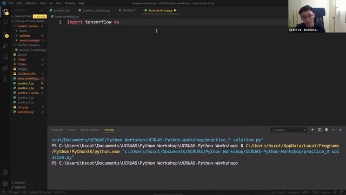Switch to the Problems panel tab
Screen dimensions: 346x195
click(57, 130)
